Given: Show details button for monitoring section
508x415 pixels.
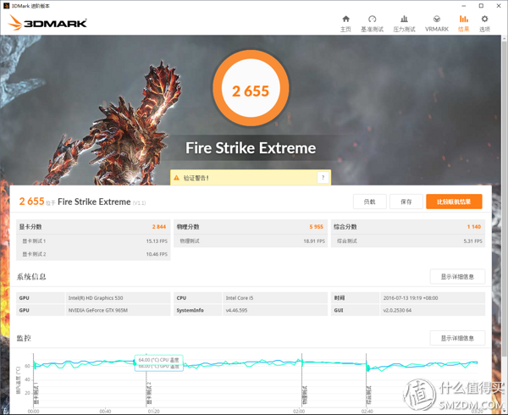Looking at the screenshot, I should 457,338.
